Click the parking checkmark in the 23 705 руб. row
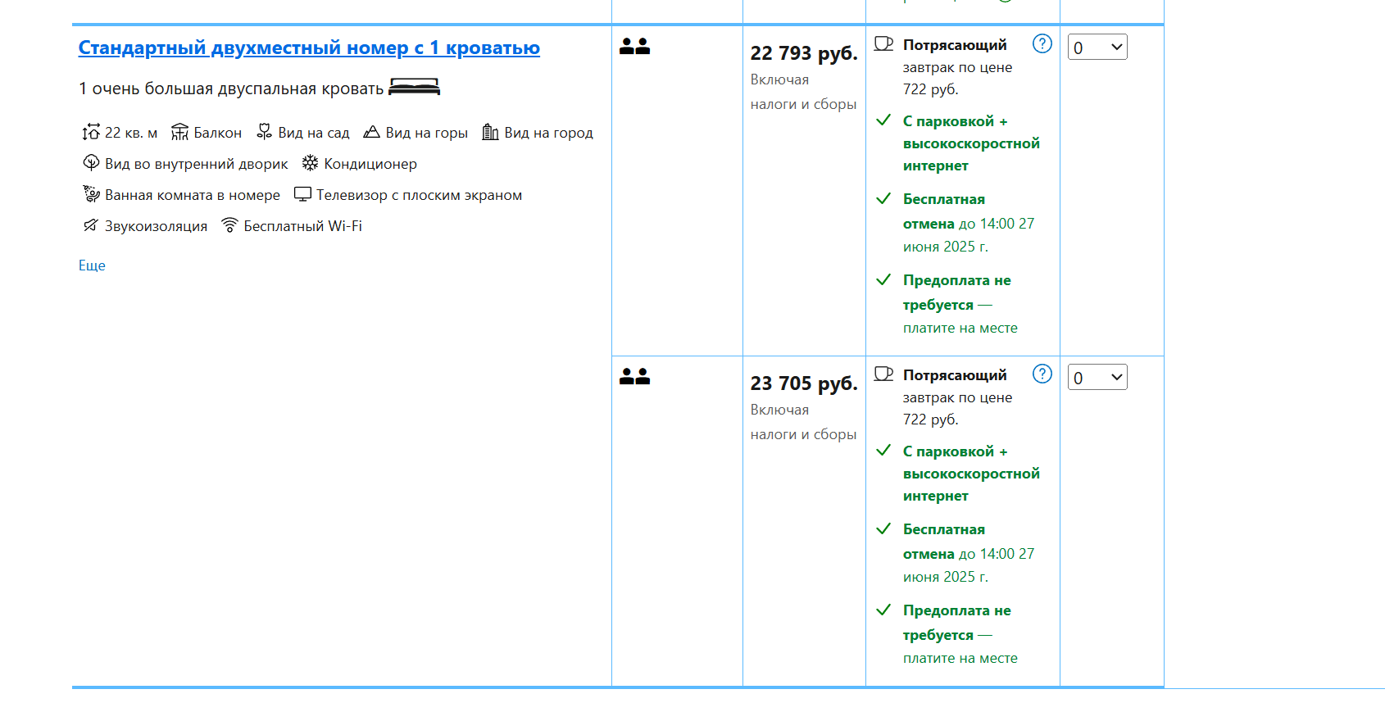This screenshot has width=1385, height=712. coord(883,451)
